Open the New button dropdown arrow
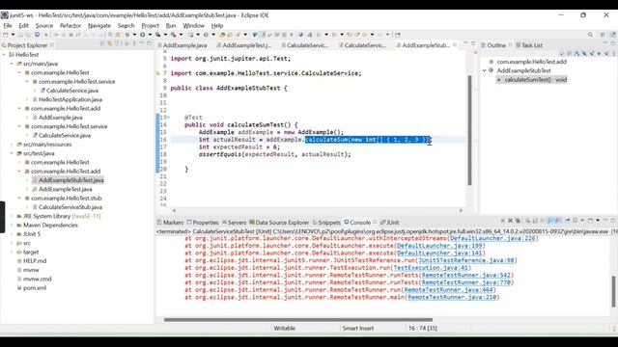Image resolution: width=618 pixels, height=347 pixels. coord(13,35)
